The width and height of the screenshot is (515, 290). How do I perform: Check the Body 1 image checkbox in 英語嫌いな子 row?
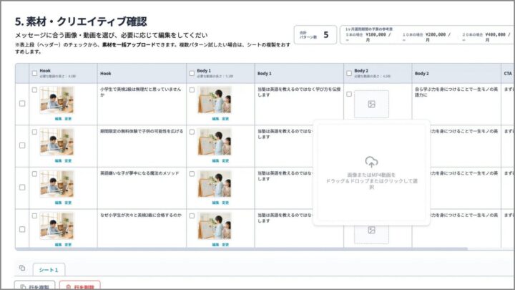(192, 174)
